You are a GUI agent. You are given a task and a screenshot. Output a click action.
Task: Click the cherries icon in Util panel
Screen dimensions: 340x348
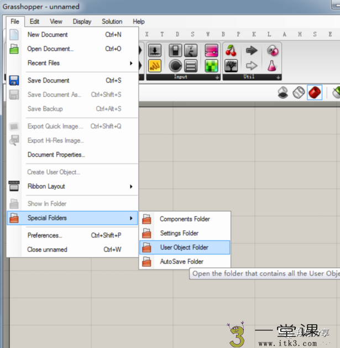(x=232, y=51)
